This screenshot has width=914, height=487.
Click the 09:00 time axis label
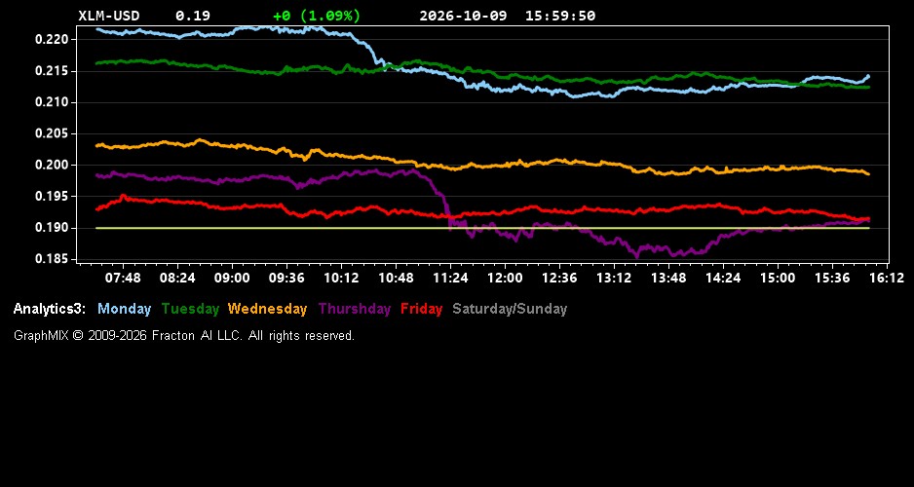[232, 279]
